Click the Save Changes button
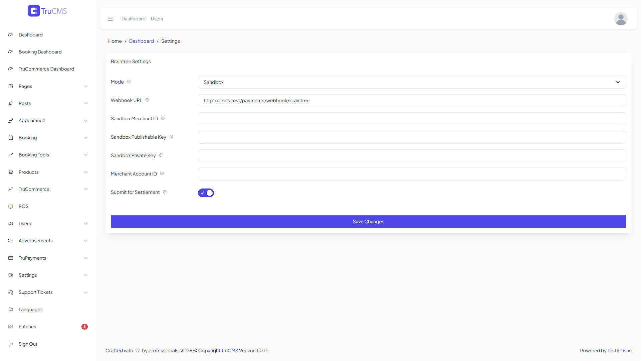 (x=369, y=222)
